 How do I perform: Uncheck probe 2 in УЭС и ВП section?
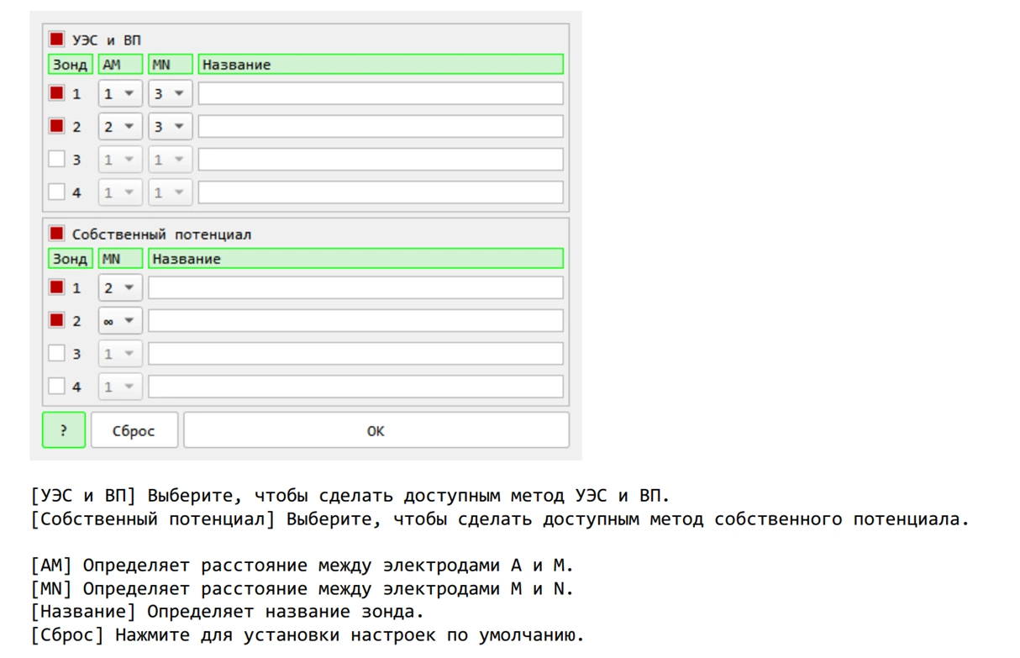pyautogui.click(x=57, y=126)
